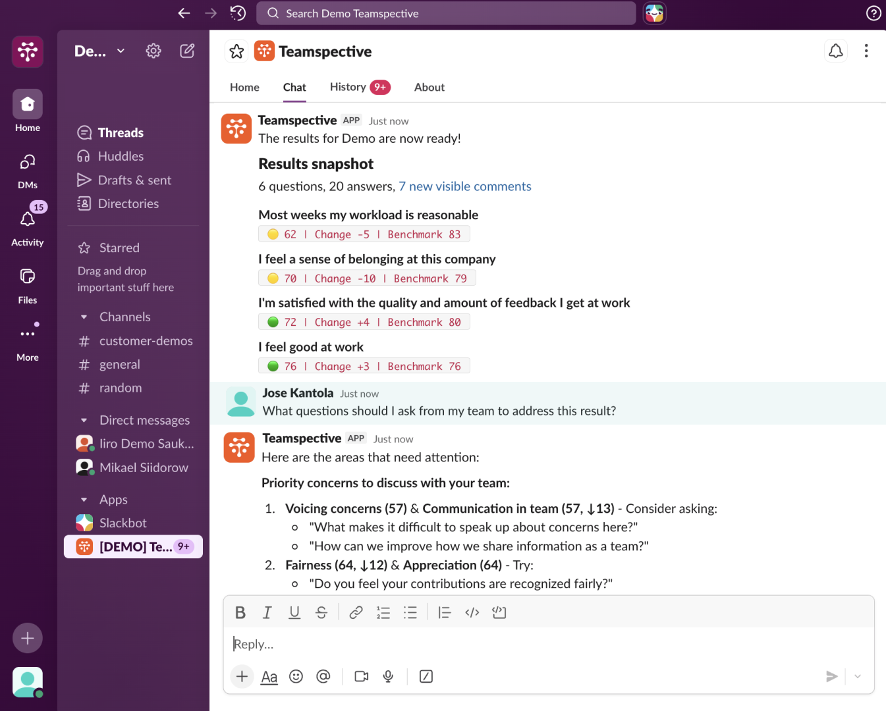This screenshot has height=711, width=886.
Task: Toggle underline formatting
Action: 294,613
